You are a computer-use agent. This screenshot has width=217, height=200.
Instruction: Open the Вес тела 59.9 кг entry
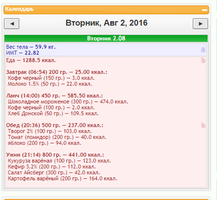point(31,47)
